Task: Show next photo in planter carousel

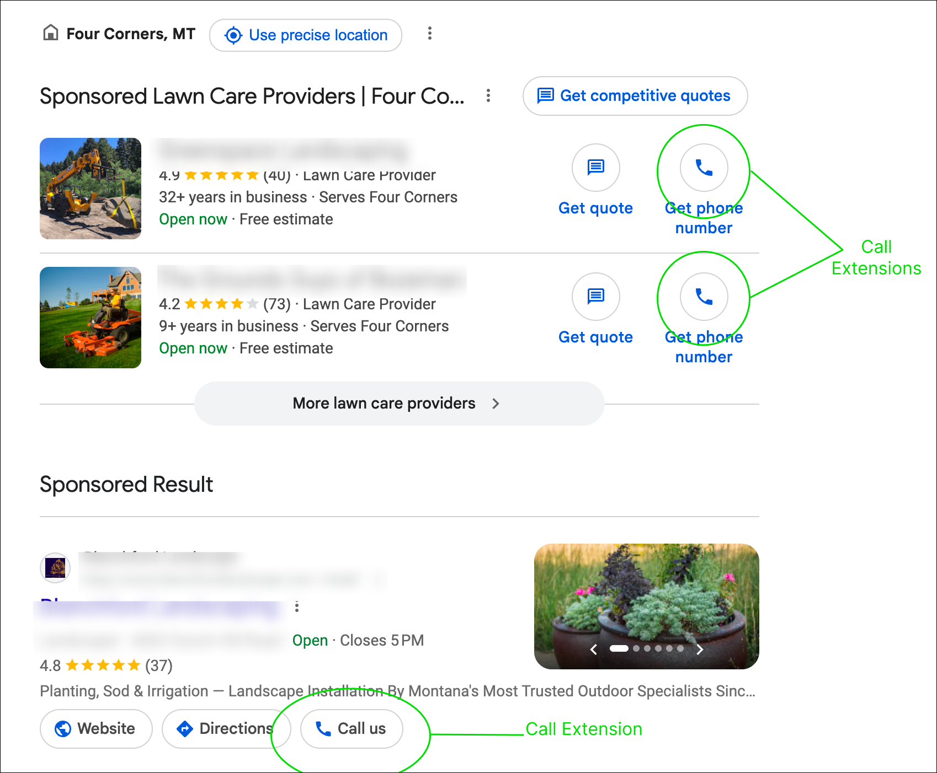Action: click(700, 649)
